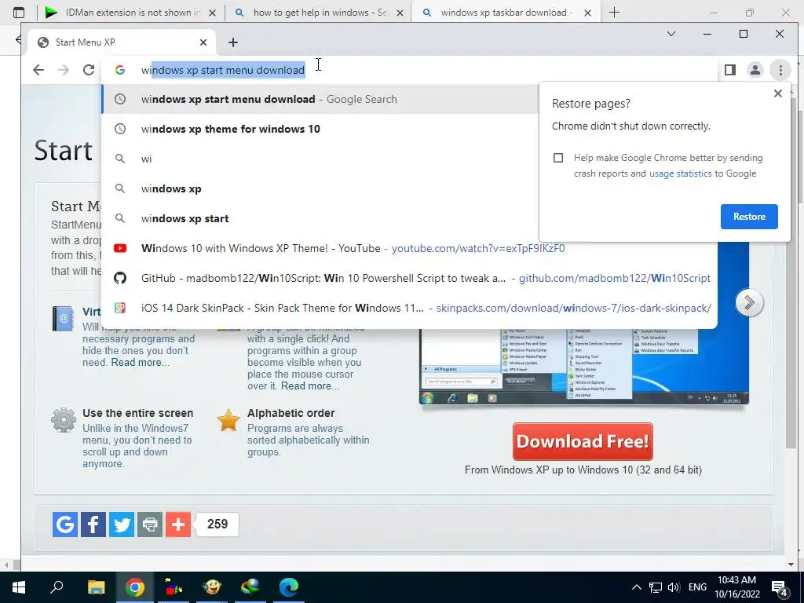
Task: Show hidden tray icons chevron
Action: pyautogui.click(x=636, y=587)
